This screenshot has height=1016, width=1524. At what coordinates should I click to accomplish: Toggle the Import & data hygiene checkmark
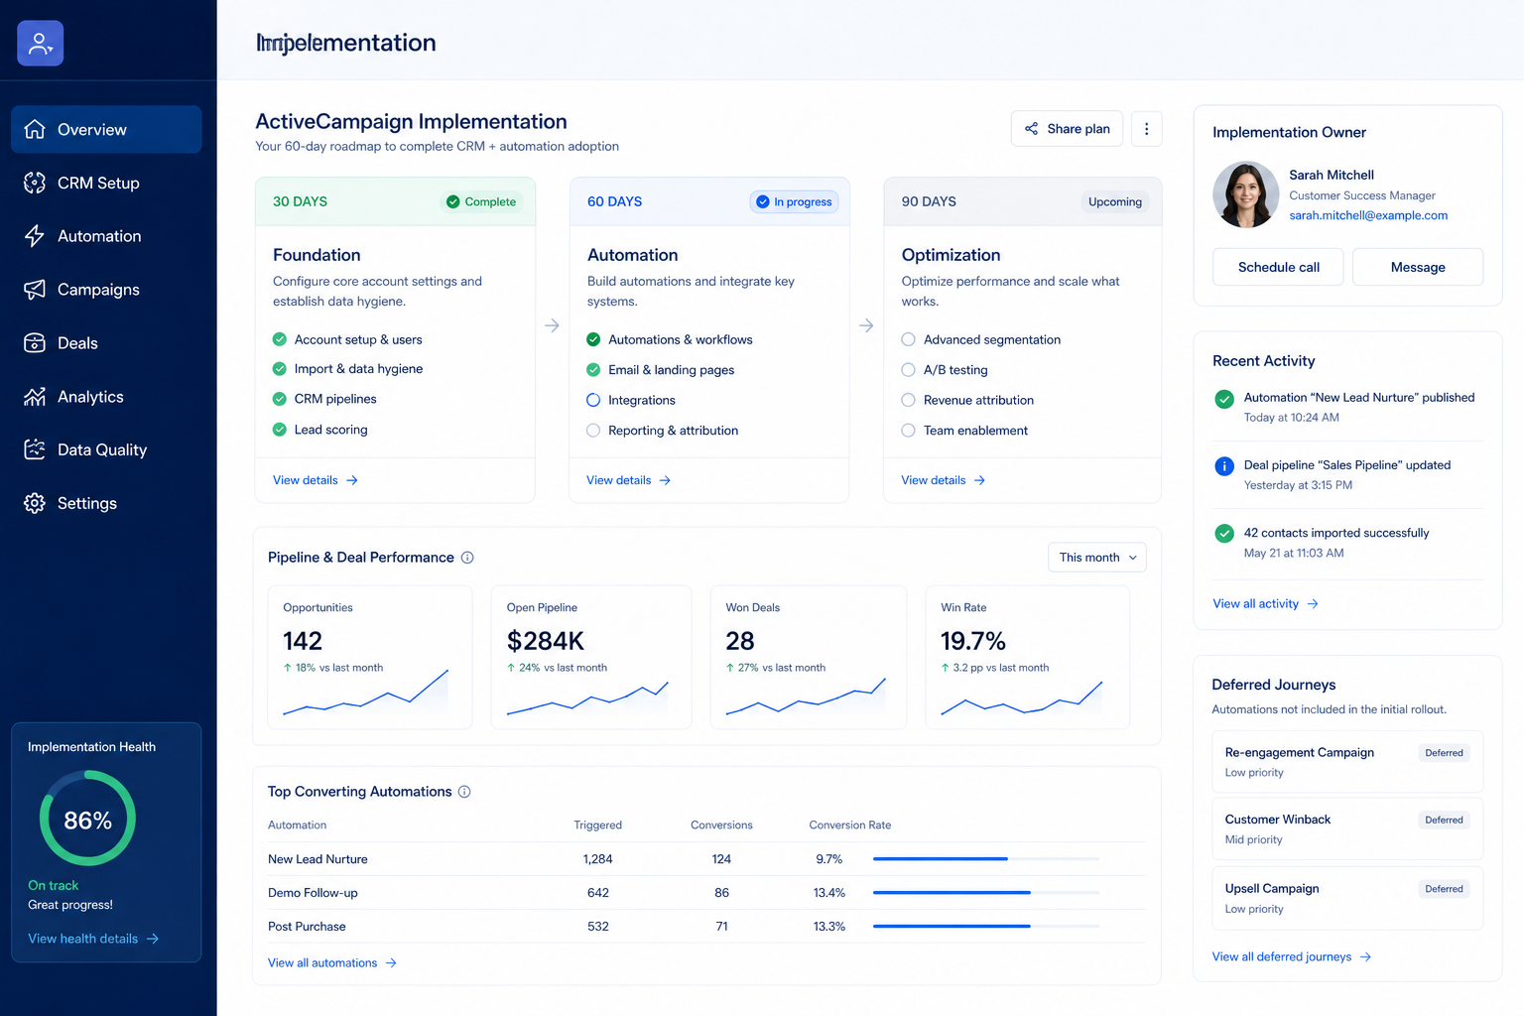280,369
